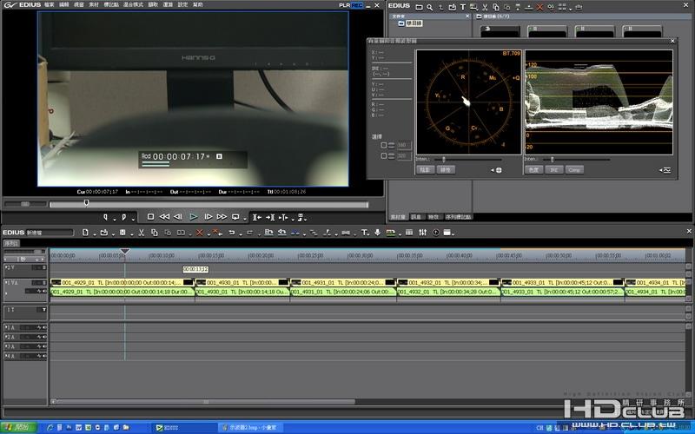Click the color bars clip icon in Bin toolbar
The image size is (695, 434).
pyautogui.click(x=473, y=7)
